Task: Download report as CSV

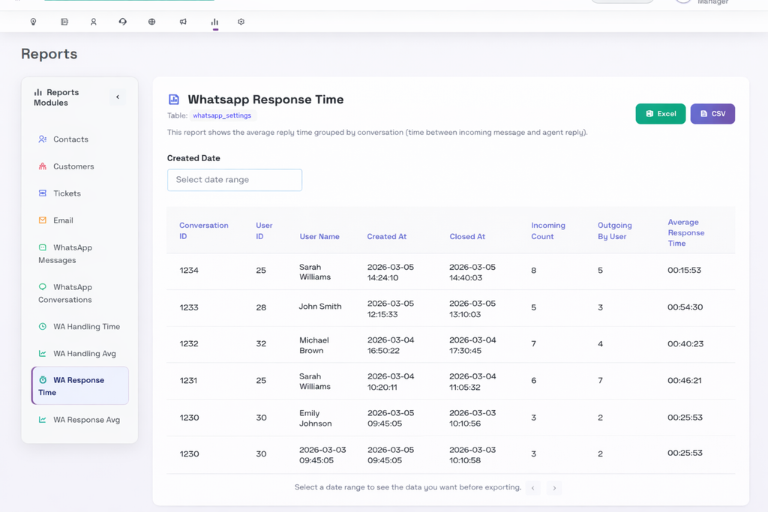Action: [712, 114]
